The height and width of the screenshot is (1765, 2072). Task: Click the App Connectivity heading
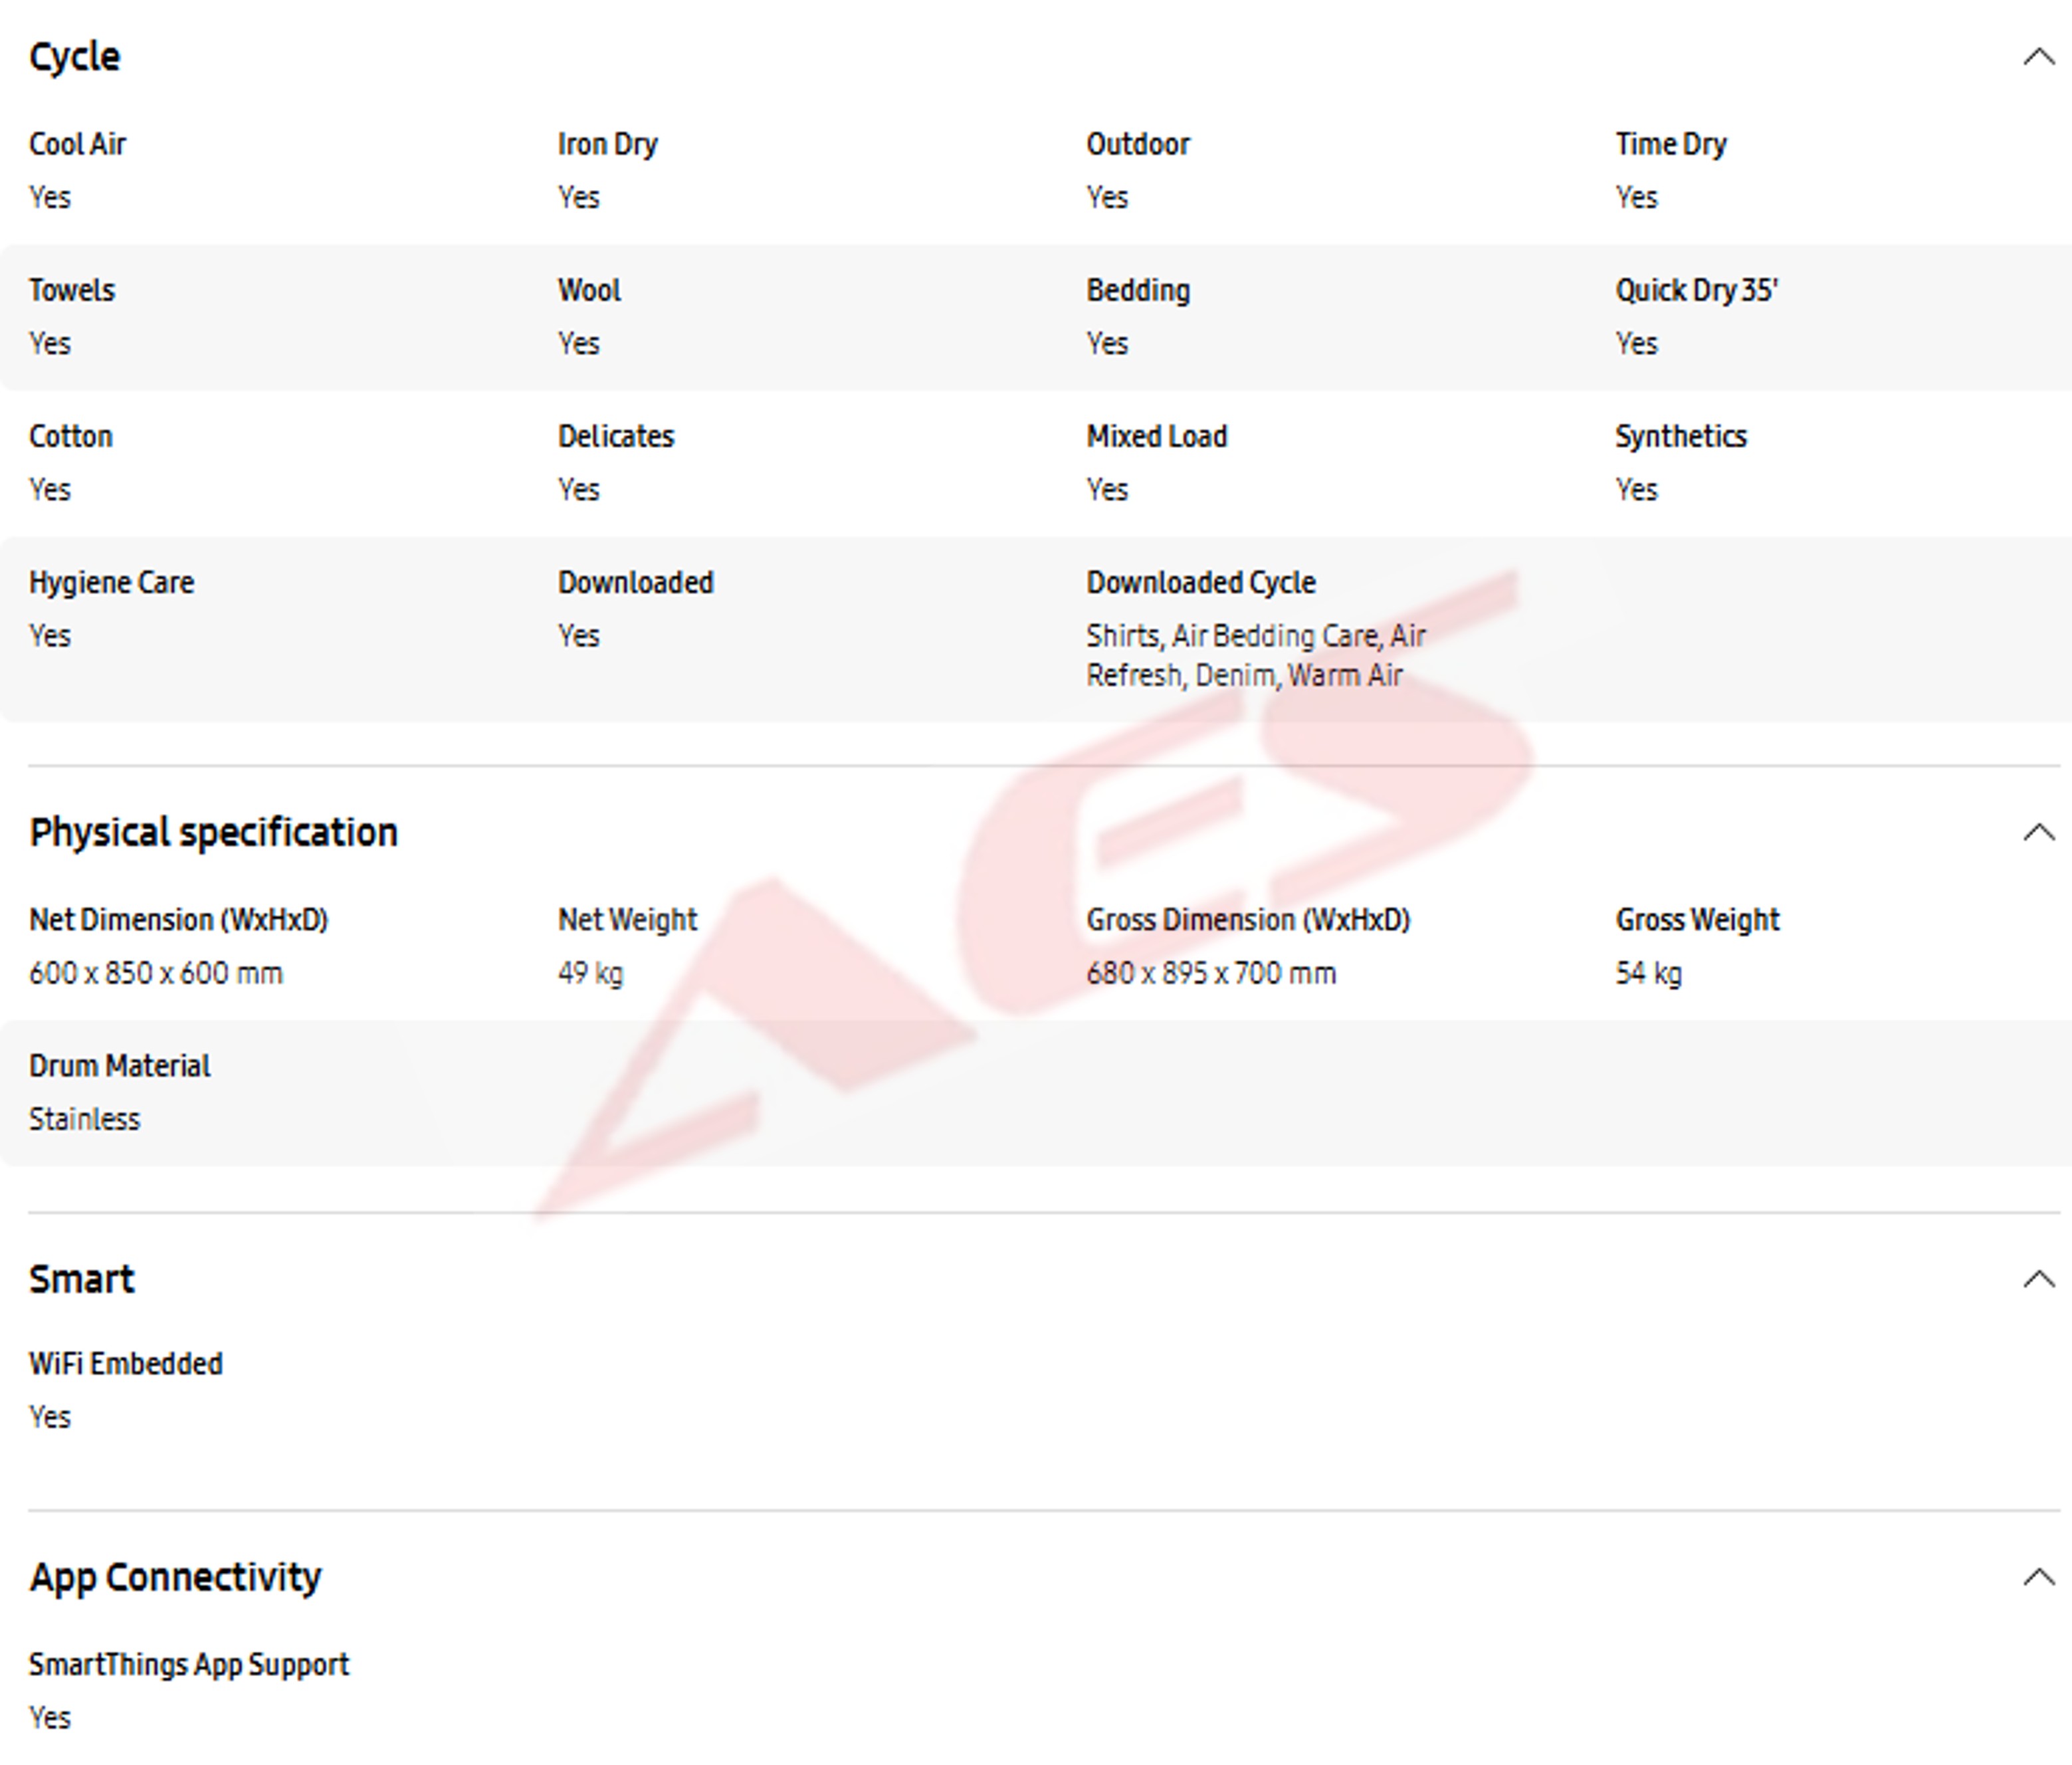pos(175,1577)
